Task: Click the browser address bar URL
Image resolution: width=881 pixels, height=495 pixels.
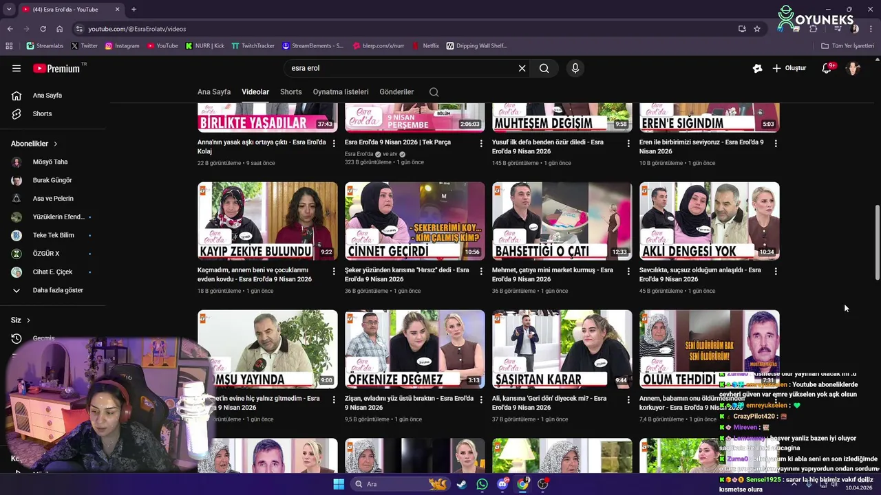Action: pos(137,29)
